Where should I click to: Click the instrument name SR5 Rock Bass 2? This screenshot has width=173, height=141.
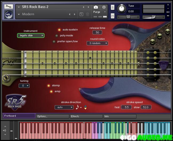[x=35, y=7]
